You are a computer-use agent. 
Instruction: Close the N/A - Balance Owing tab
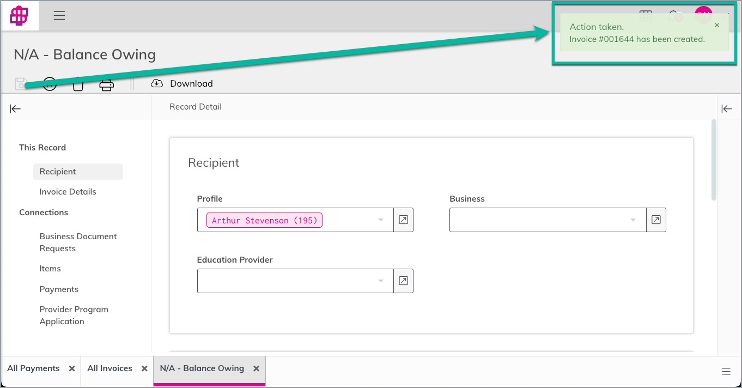pos(256,369)
